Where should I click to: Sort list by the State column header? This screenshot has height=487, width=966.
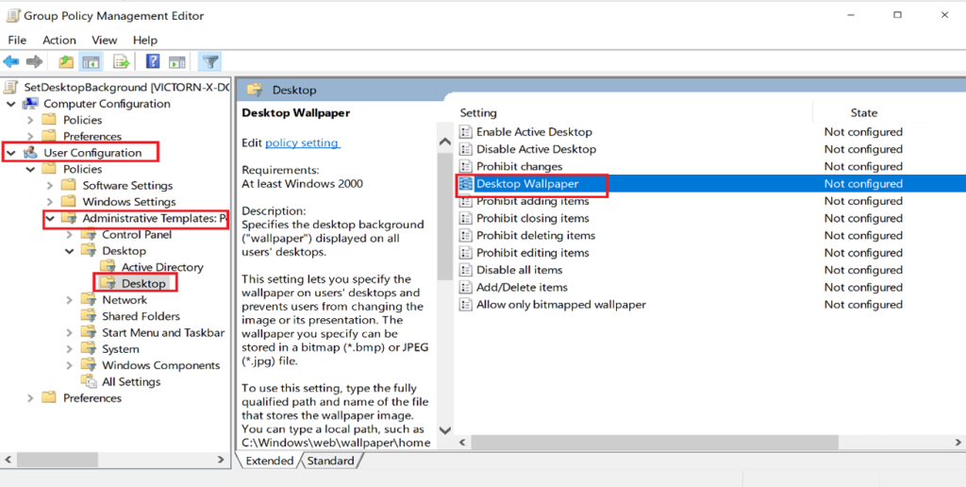tap(863, 112)
